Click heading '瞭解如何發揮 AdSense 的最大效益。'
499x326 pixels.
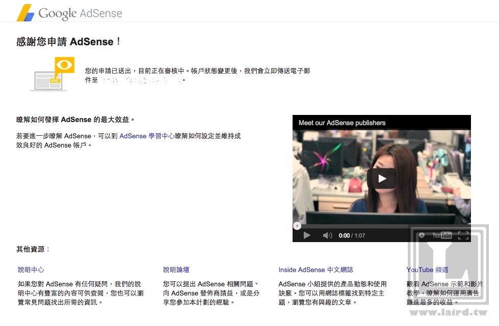click(75, 120)
